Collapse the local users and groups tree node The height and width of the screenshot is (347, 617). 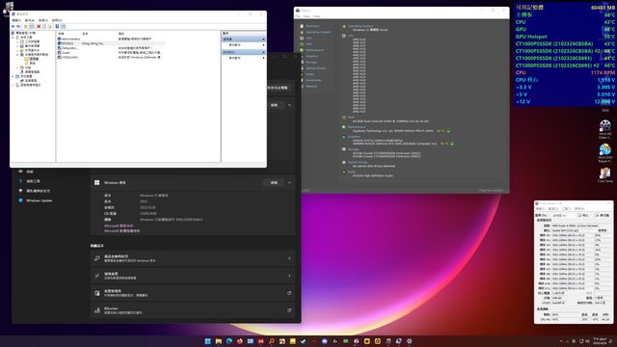[17, 55]
